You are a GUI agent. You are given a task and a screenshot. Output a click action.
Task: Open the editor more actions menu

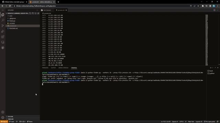[218, 10]
